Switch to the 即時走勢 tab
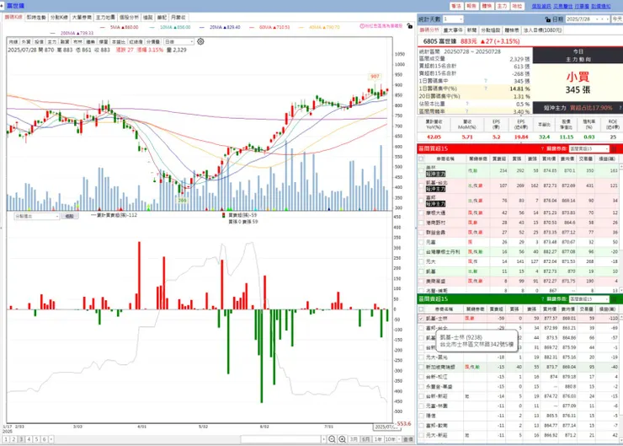Screen dimensions: 623x446 click(x=36, y=18)
